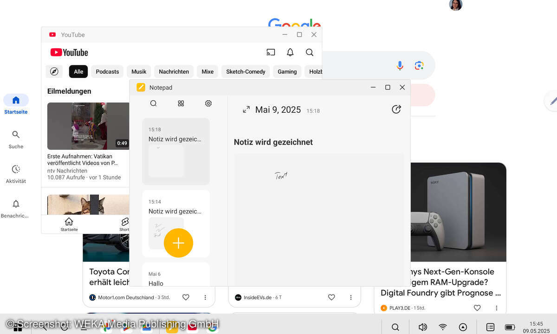
Task: Select the 15:14 note in list
Action: (176, 224)
